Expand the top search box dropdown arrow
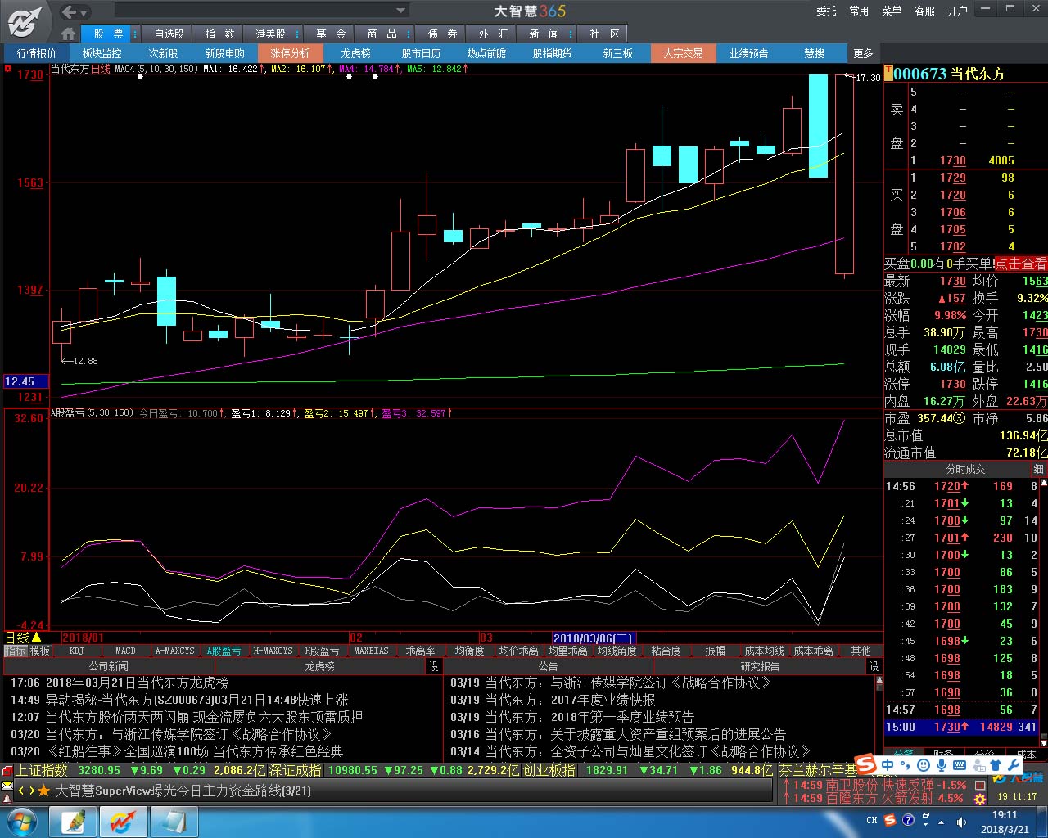 pos(401,11)
